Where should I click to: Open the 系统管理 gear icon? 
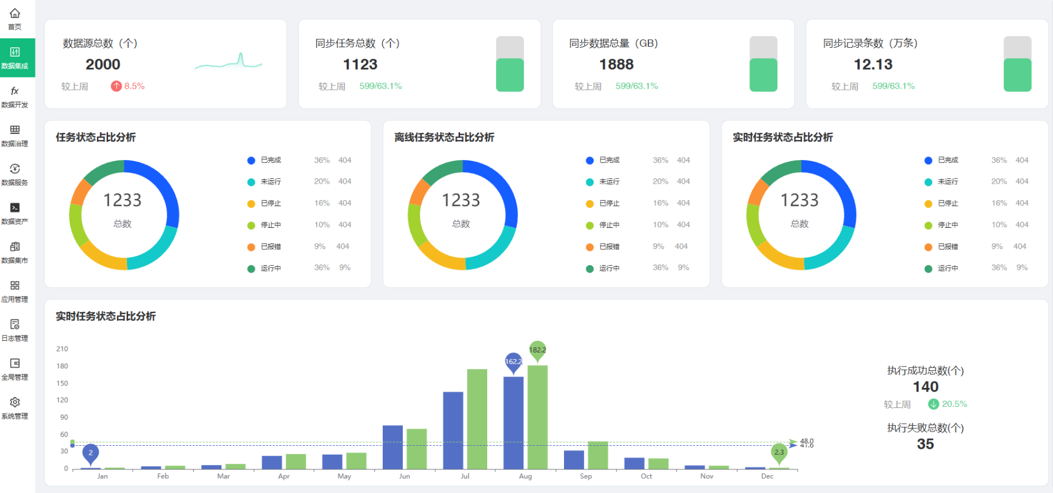tap(15, 403)
